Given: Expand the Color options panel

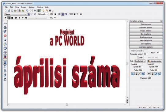Looking at the screenshot, I should [146, 24].
